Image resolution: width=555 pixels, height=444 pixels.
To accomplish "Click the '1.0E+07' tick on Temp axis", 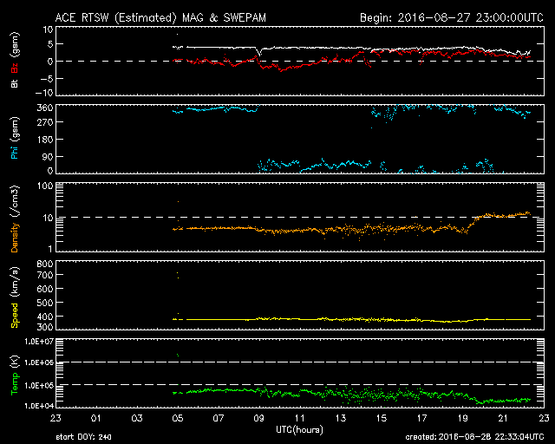I will point(39,342).
